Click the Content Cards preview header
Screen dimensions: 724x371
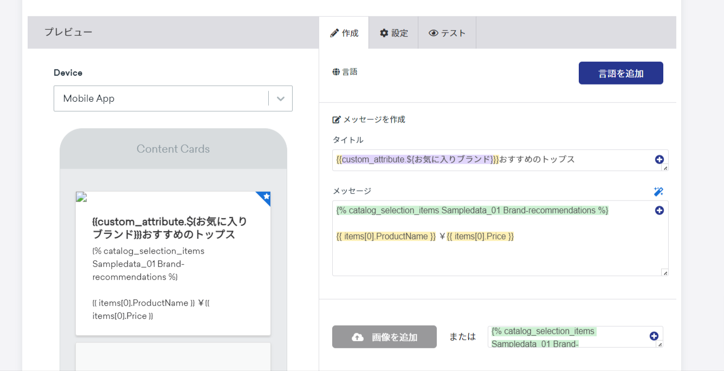click(x=173, y=149)
